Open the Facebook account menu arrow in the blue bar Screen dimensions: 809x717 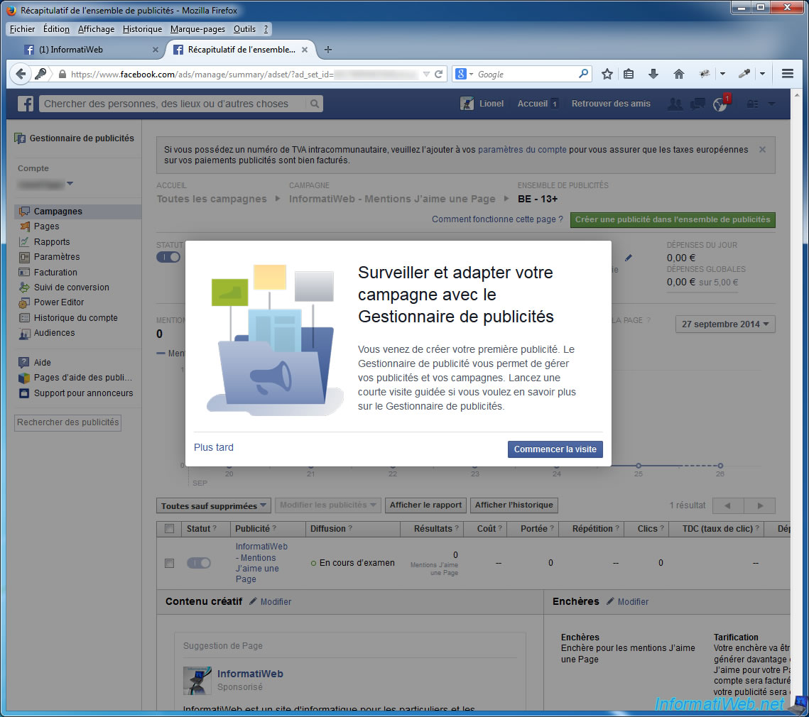772,104
